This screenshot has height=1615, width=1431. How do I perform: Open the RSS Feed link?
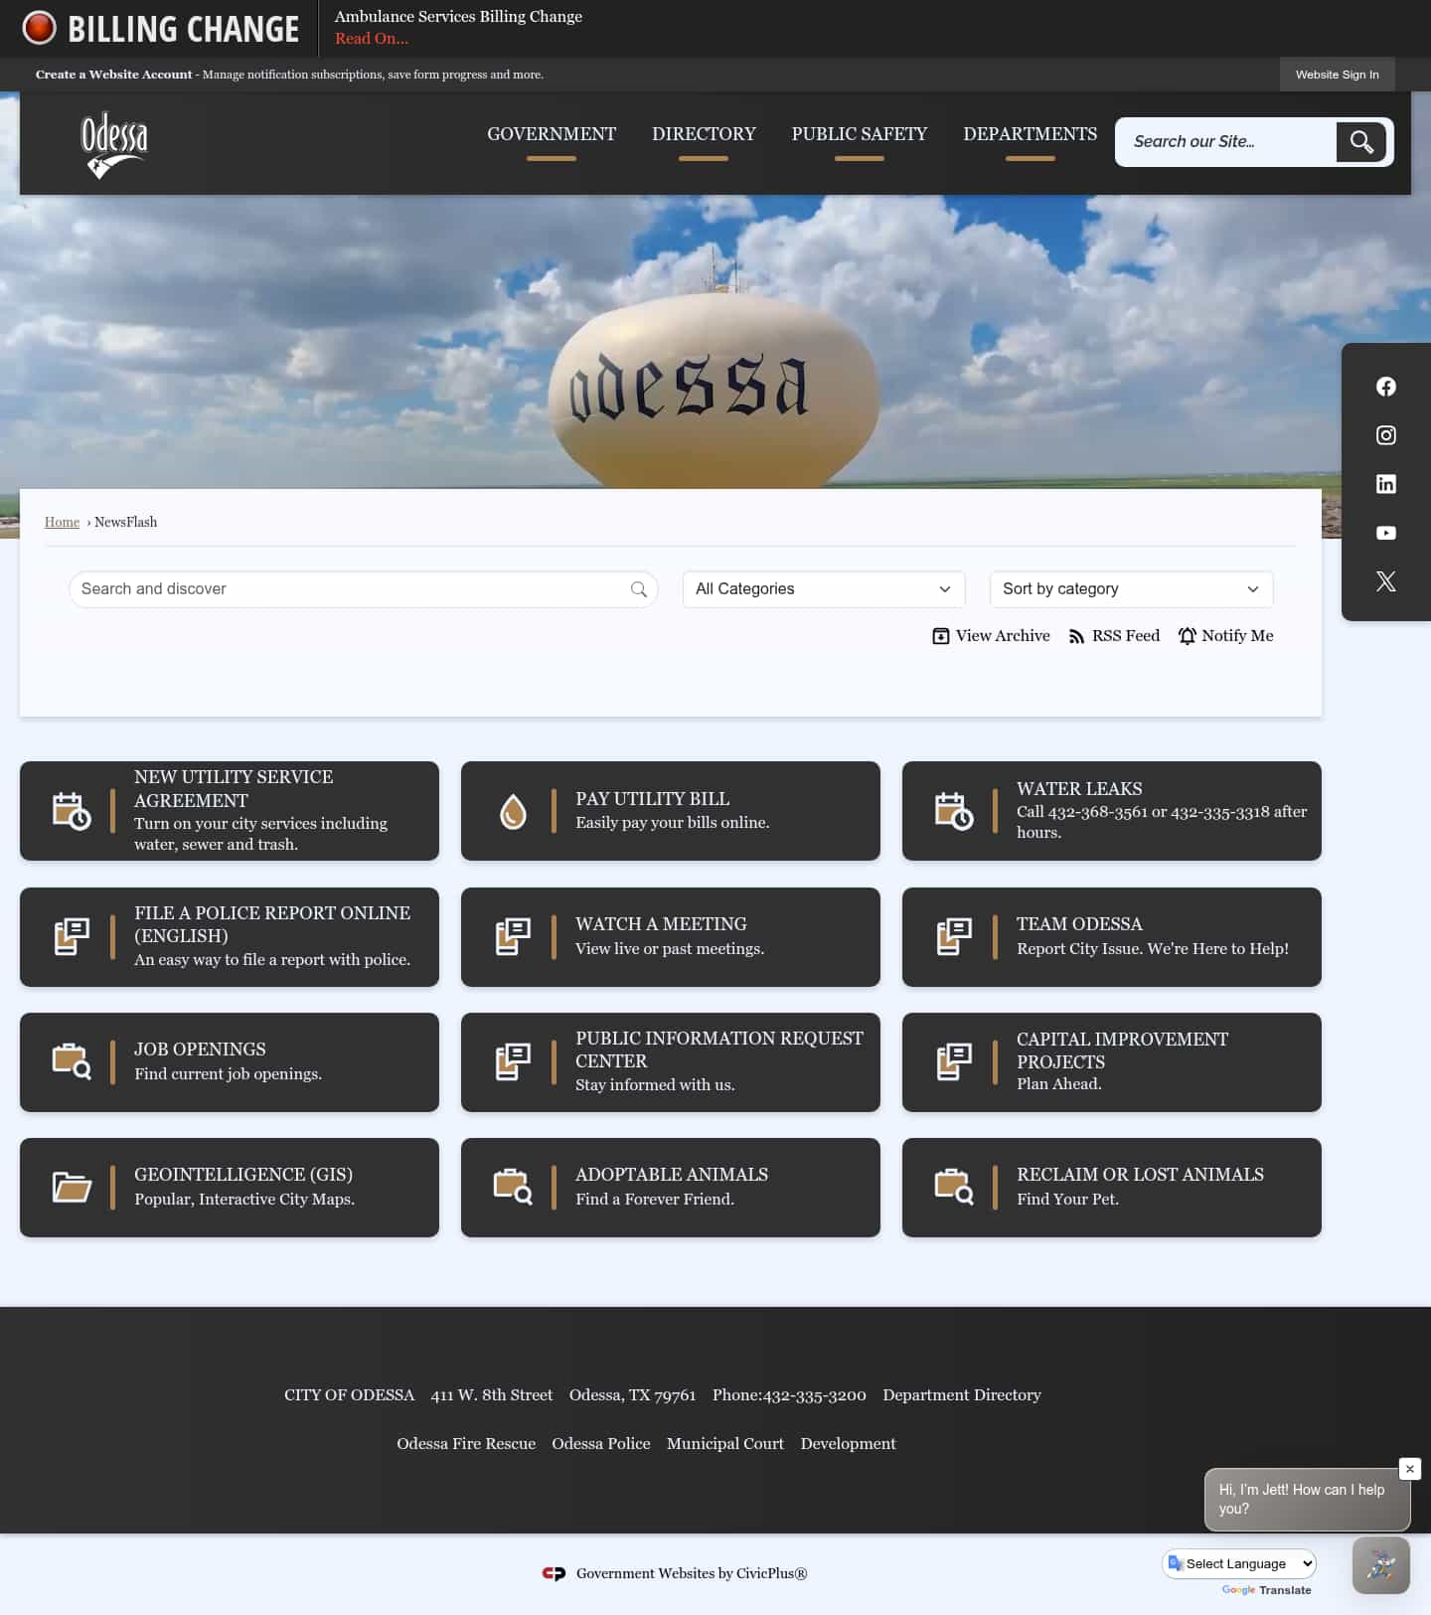click(x=1114, y=636)
